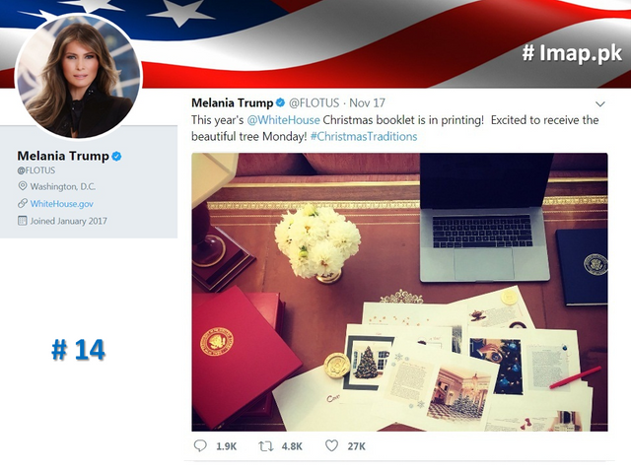The width and height of the screenshot is (631, 473).
Task: Open Melania Trump's circular profile picture
Action: click(79, 76)
